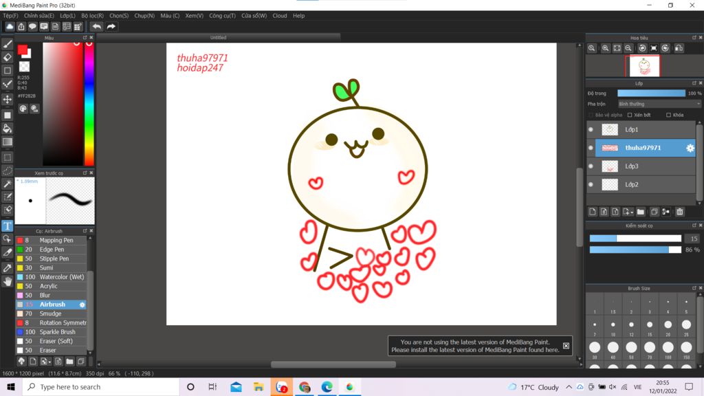Click the delete layer trash icon
Image resolution: width=704 pixels, height=396 pixels.
[680, 212]
